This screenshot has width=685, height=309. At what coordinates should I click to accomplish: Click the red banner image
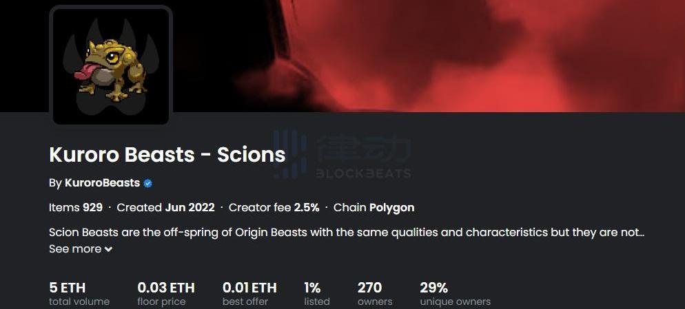coord(448,55)
